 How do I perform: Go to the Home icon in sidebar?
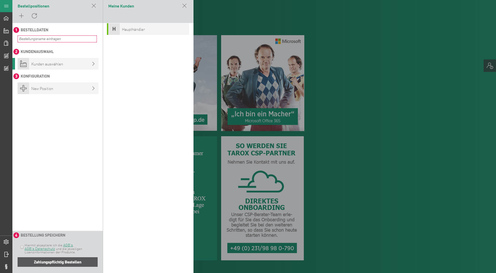coord(6,18)
